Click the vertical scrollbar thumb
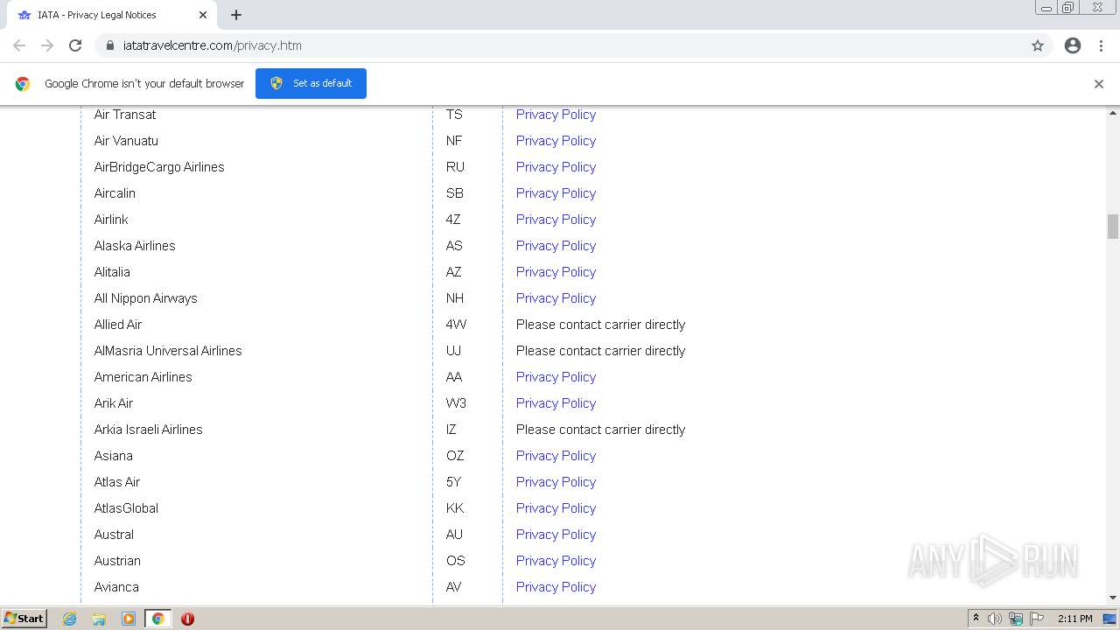 [1113, 226]
